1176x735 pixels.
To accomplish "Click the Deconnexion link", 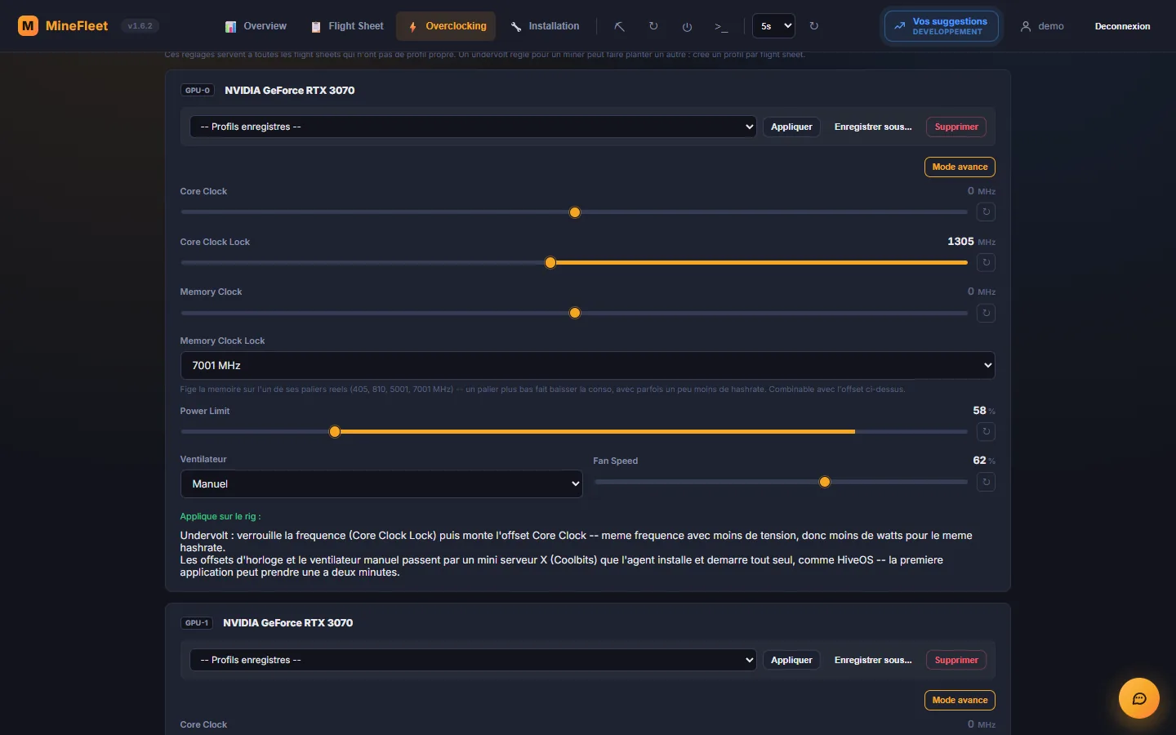I will [x=1122, y=26].
